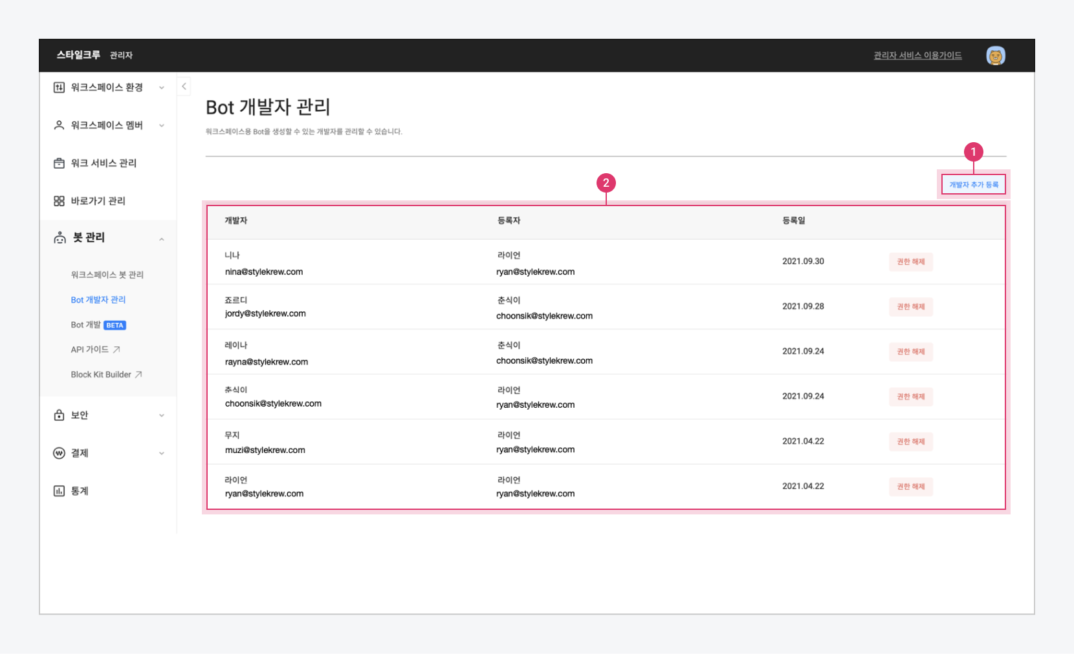Screen dimensions: 1074x654
Task: Select Bot 개발자 관리 submenu
Action: [x=98, y=300]
